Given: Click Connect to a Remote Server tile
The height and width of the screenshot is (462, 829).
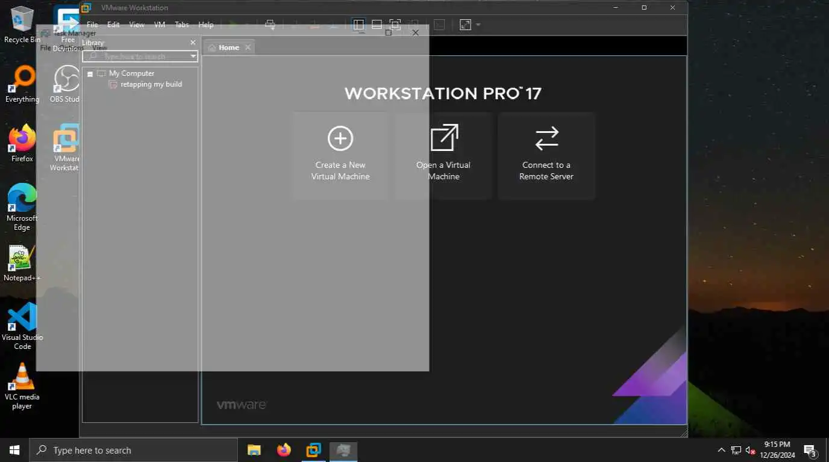Looking at the screenshot, I should click(x=546, y=156).
